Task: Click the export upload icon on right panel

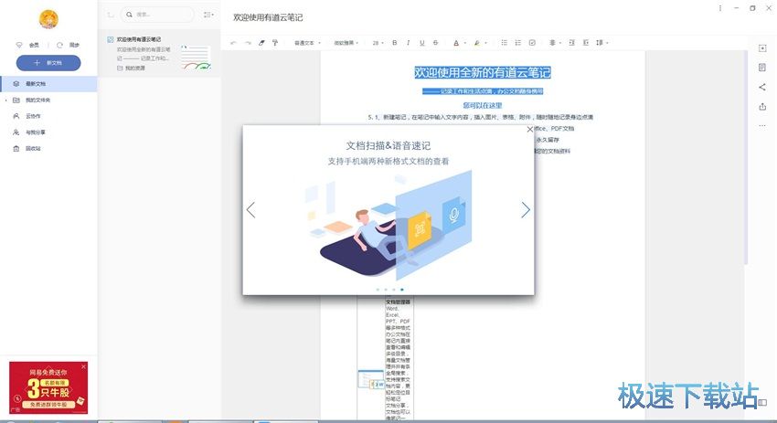Action: [762, 107]
